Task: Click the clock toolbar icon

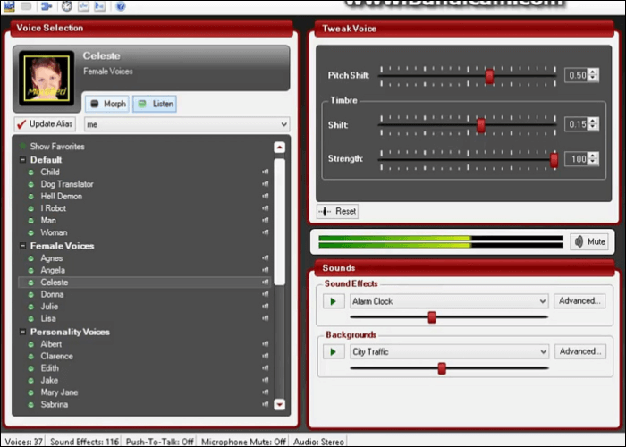Action: coord(67,6)
